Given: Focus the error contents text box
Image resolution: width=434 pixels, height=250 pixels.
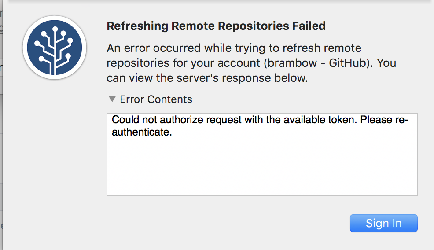Looking at the screenshot, I should point(262,154).
